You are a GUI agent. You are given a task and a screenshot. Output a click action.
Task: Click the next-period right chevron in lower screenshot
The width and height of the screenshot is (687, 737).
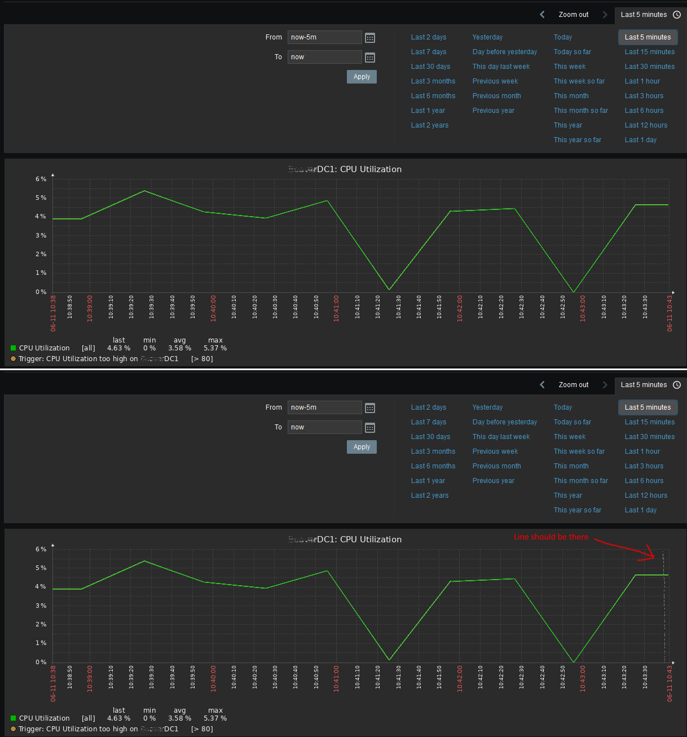click(x=605, y=385)
